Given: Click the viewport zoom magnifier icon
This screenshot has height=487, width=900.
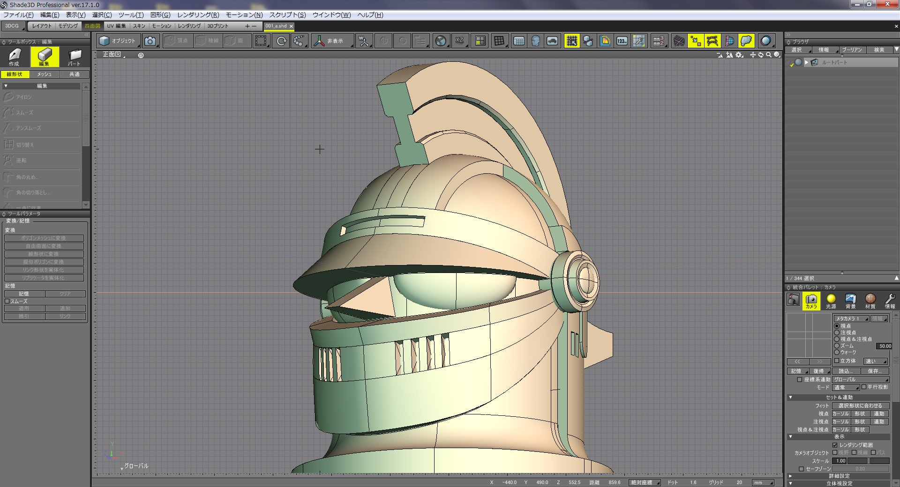Looking at the screenshot, I should 769,55.
